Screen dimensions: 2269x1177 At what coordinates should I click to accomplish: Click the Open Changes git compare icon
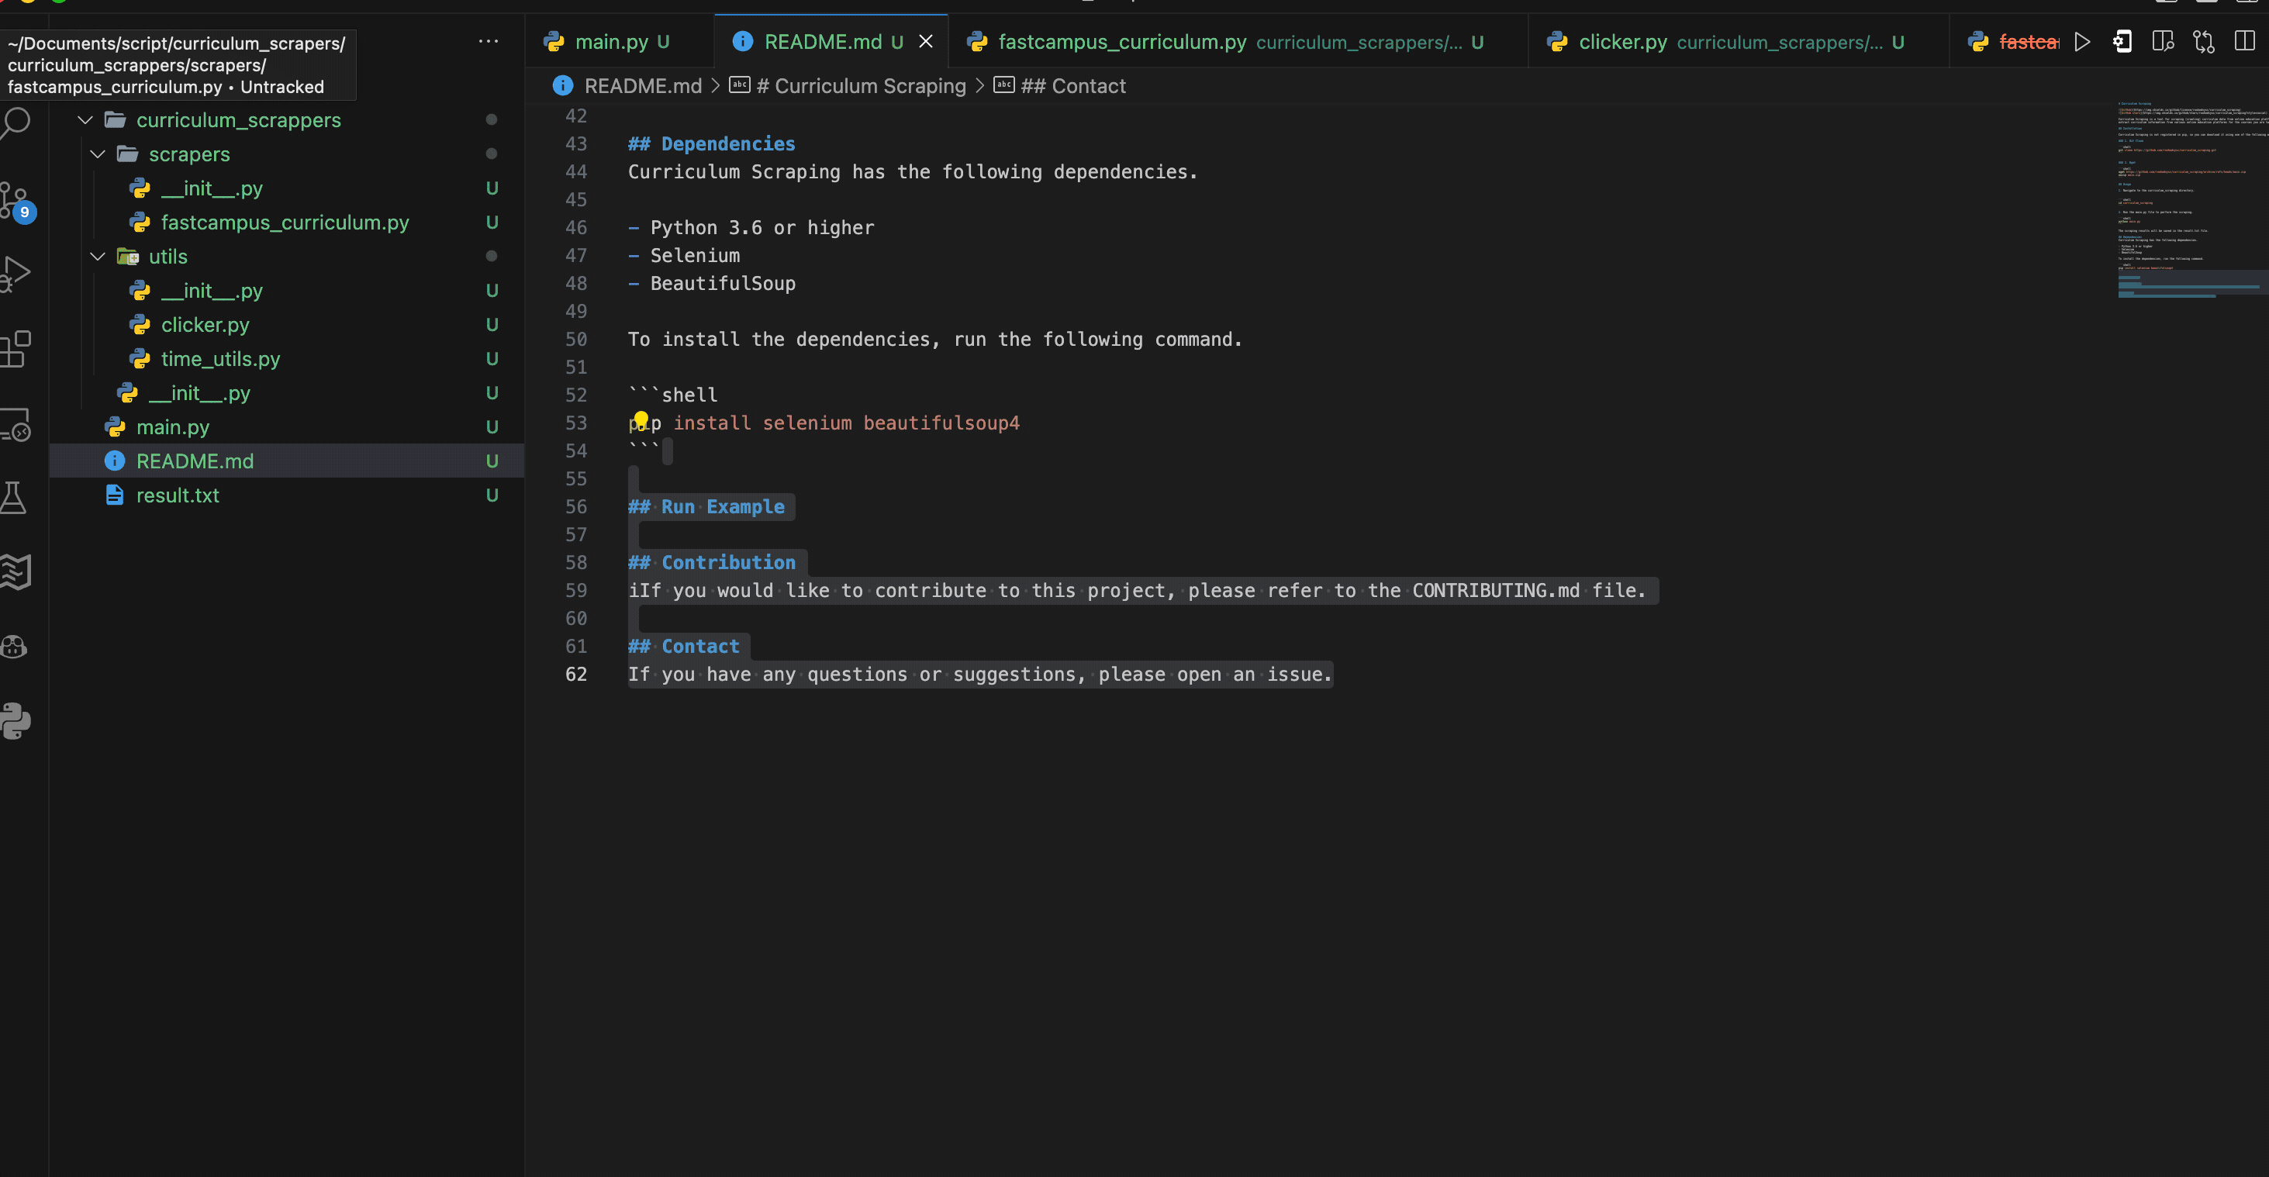[x=2204, y=43]
